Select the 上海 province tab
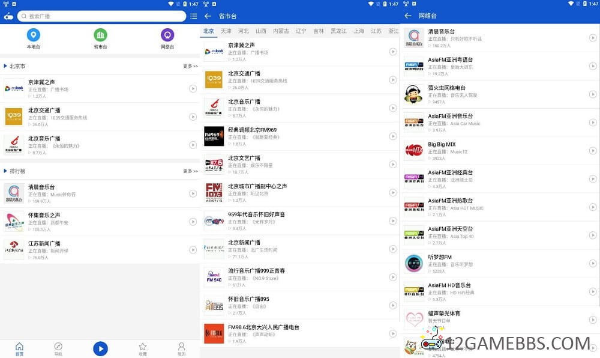 click(359, 31)
